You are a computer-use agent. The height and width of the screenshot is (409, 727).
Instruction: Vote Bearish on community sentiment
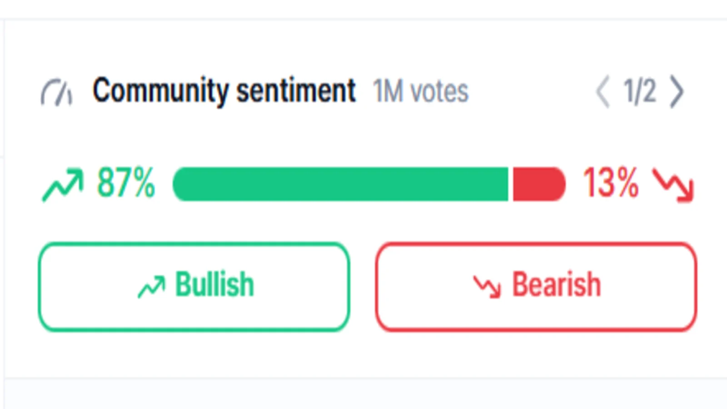pyautogui.click(x=536, y=287)
